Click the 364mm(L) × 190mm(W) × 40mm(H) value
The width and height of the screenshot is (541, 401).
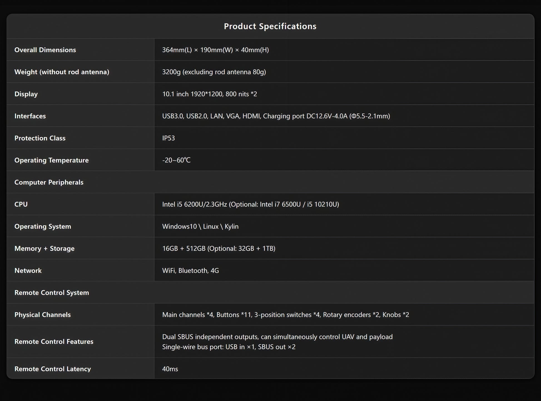coord(215,50)
